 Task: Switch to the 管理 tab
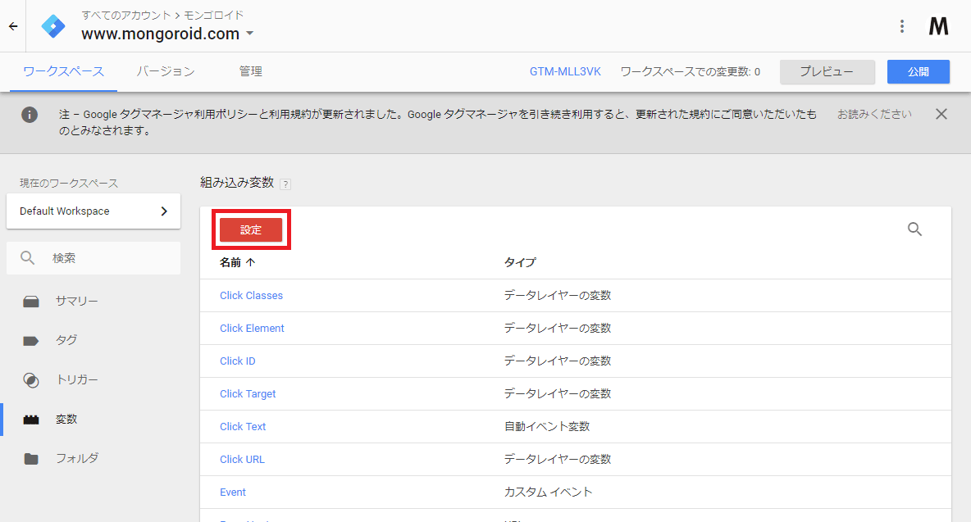pyautogui.click(x=250, y=72)
